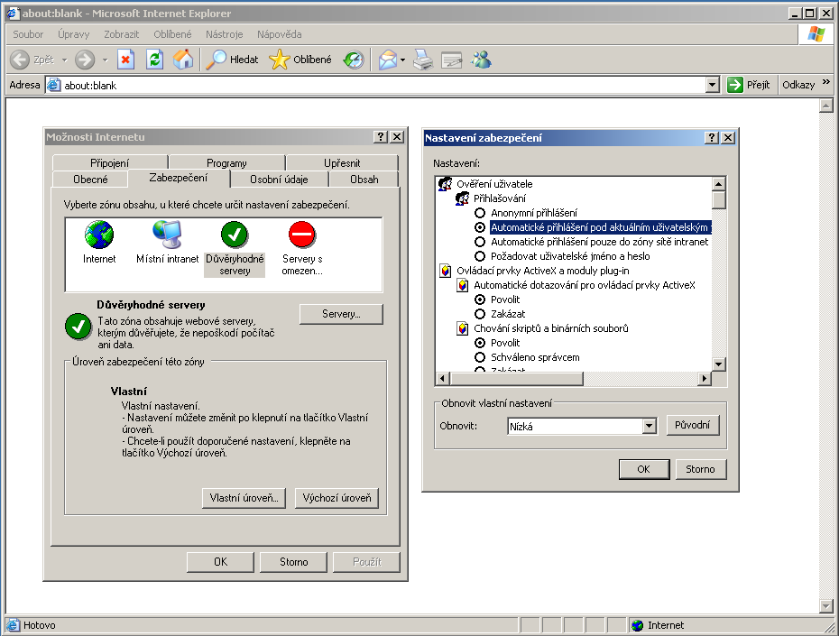The width and height of the screenshot is (839, 636).
Task: Expand the Adresa bar dropdown arrow
Action: pos(713,85)
